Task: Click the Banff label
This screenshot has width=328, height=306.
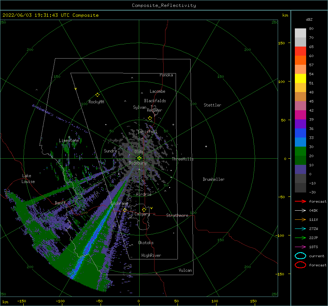Action: [x=60, y=203]
